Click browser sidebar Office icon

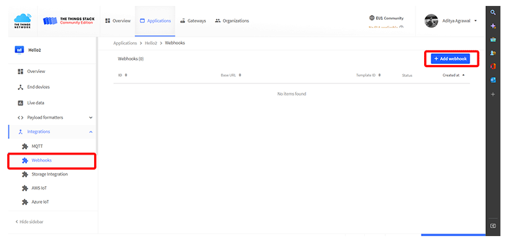493,66
